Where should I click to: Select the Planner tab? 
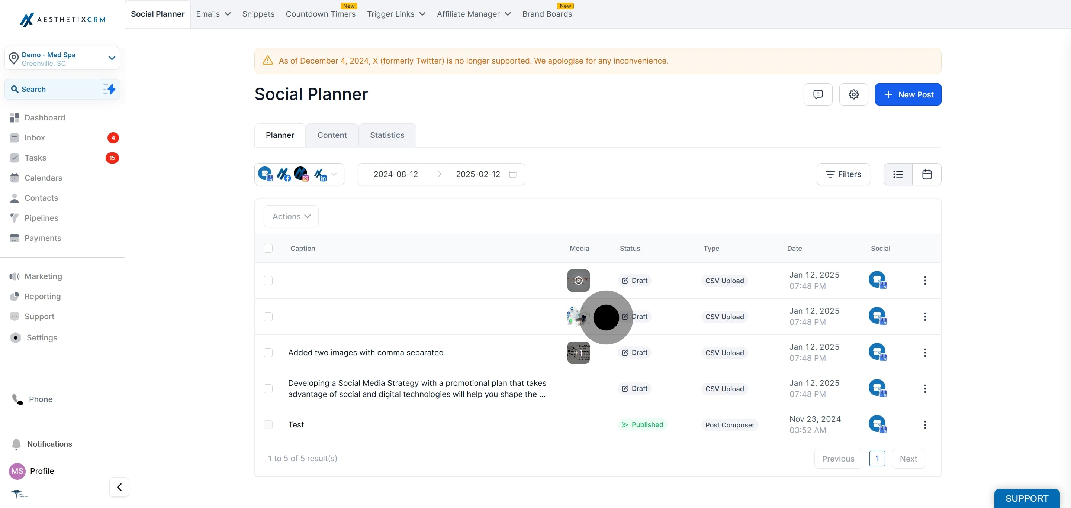[x=280, y=135]
